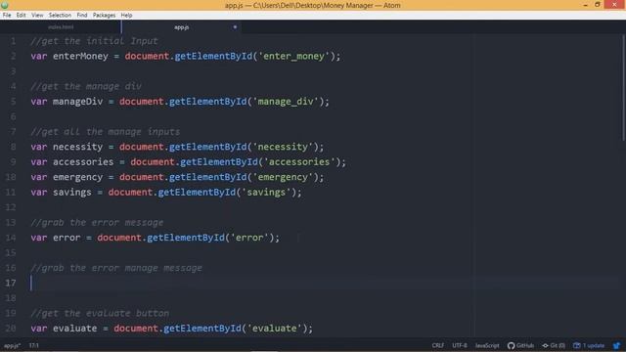The width and height of the screenshot is (626, 352).
Task: Open the Edit menu
Action: coord(21,16)
